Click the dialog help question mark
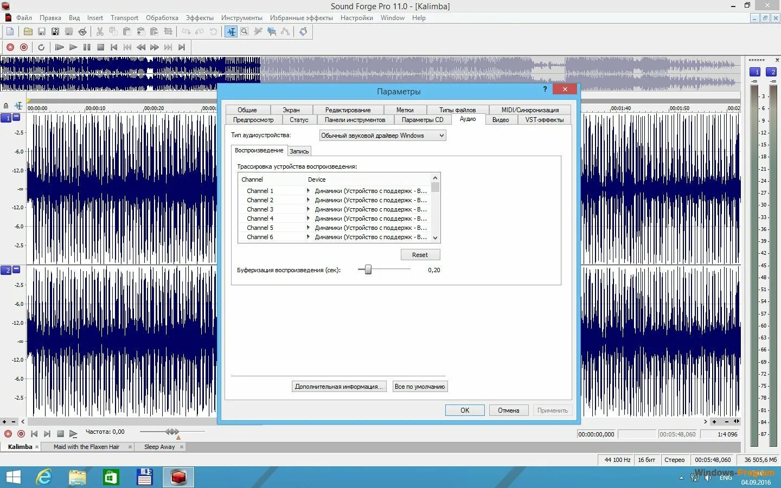The height and width of the screenshot is (488, 781). [x=545, y=89]
